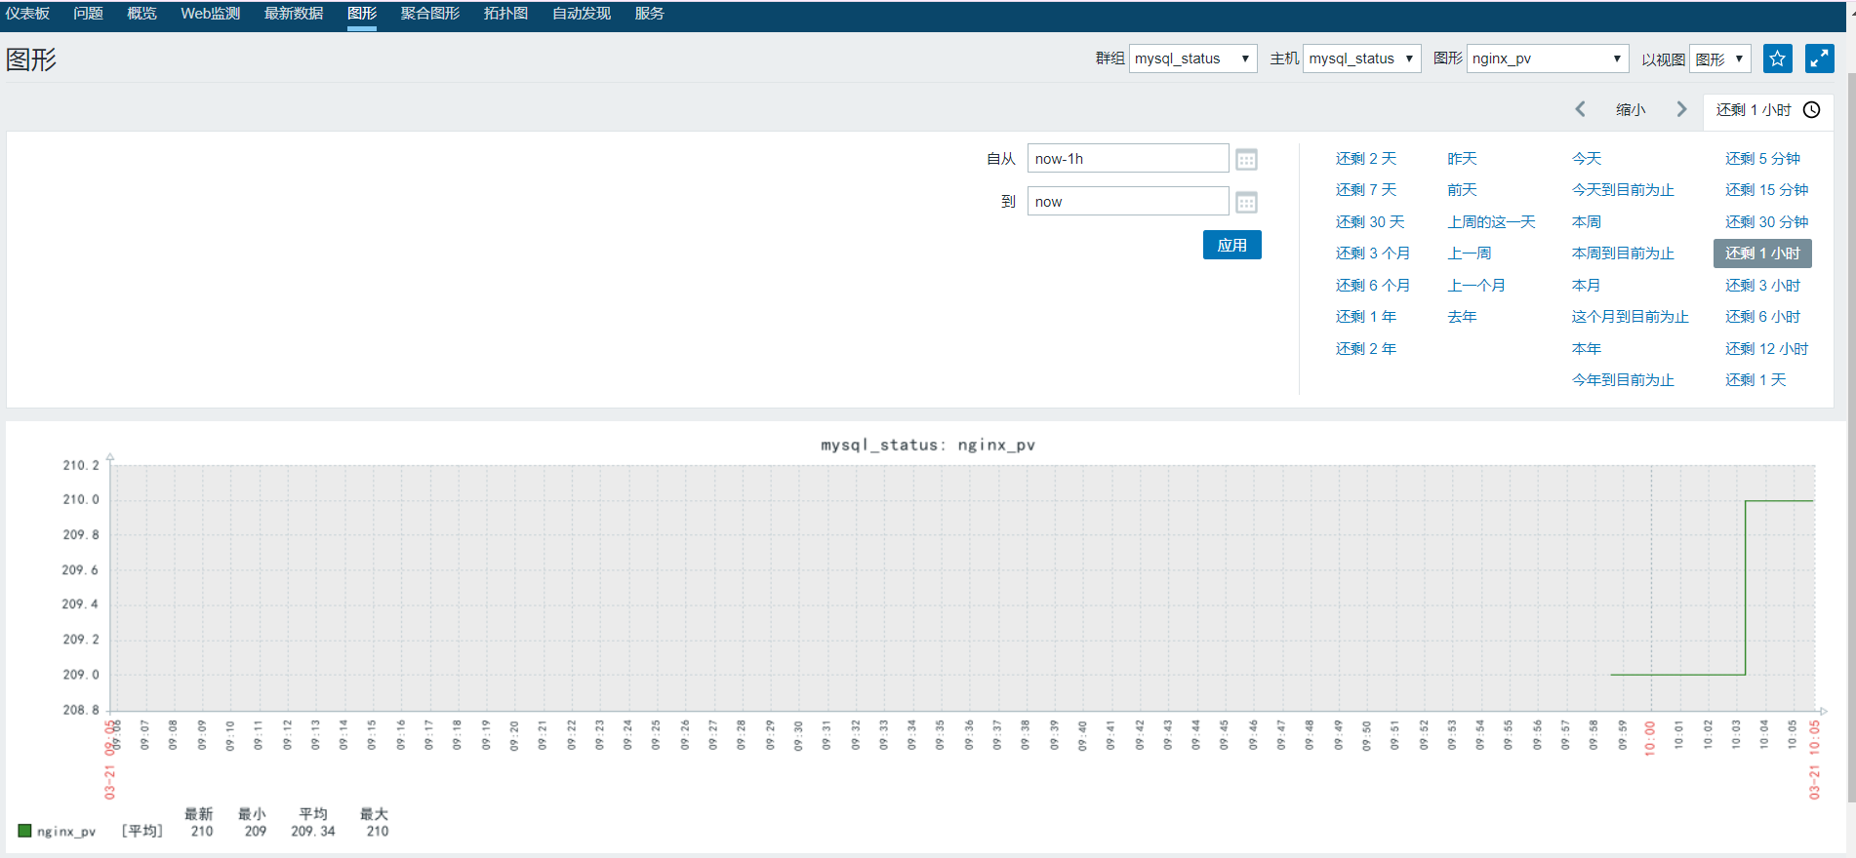Select 今年到目前为止 time range

(x=1623, y=380)
